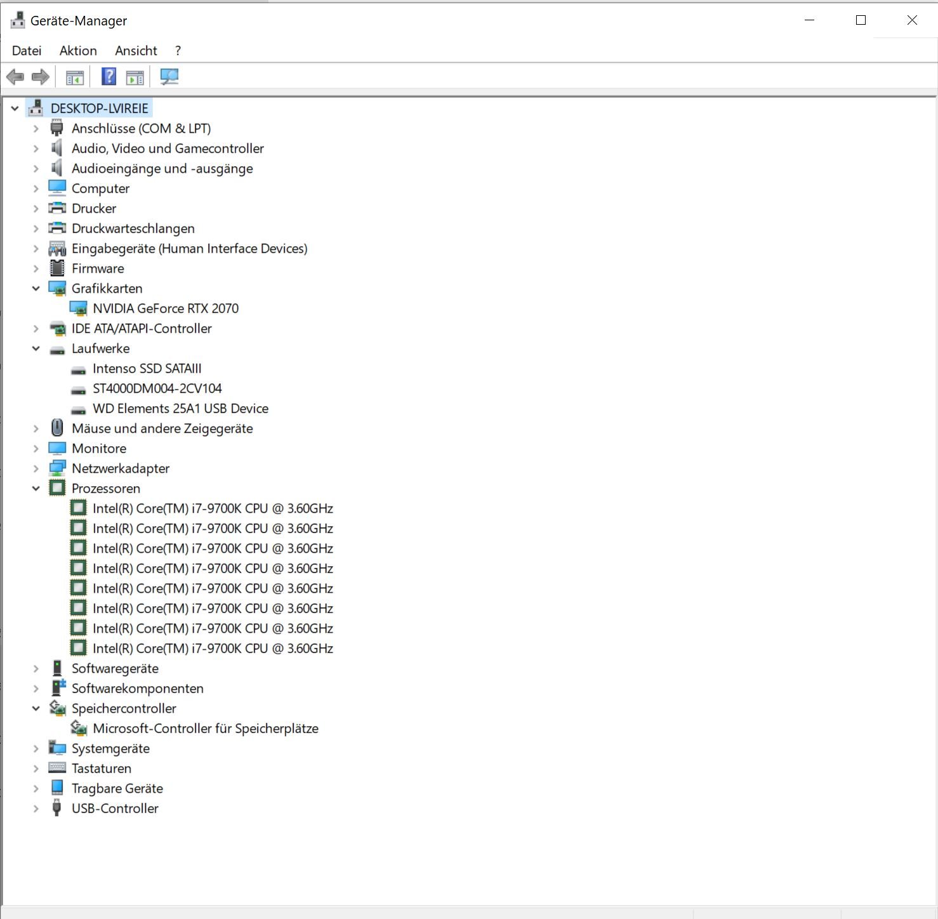
Task: Click the NVIDIA GeForce RTX 2070 icon
Action: click(79, 309)
